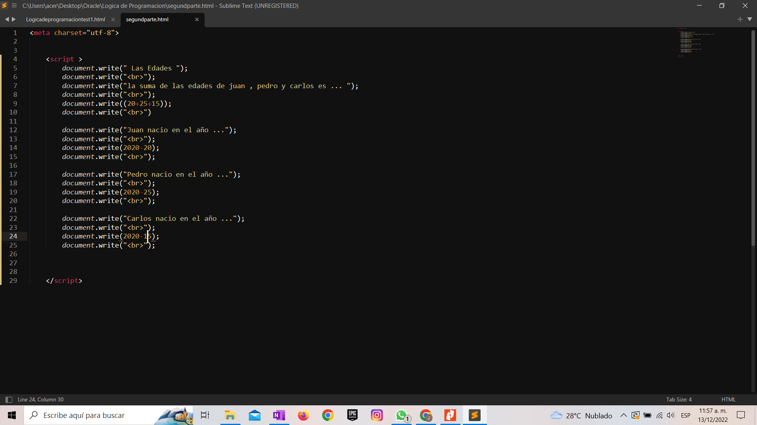Viewport: 757px width, 425px height.
Task: Open the notification center icon
Action: click(x=741, y=415)
